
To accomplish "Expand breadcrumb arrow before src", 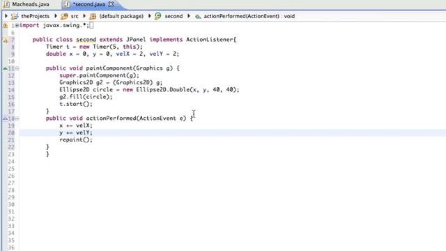I will (56, 16).
